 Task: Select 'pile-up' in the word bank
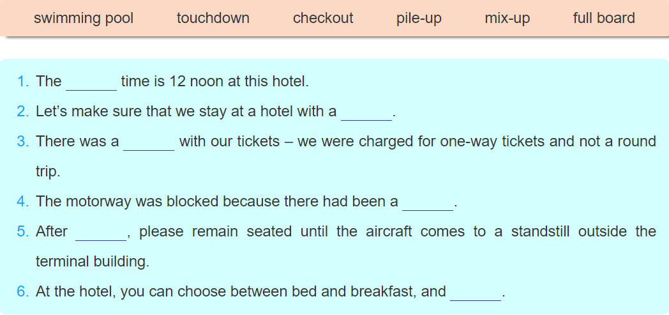pyautogui.click(x=419, y=19)
